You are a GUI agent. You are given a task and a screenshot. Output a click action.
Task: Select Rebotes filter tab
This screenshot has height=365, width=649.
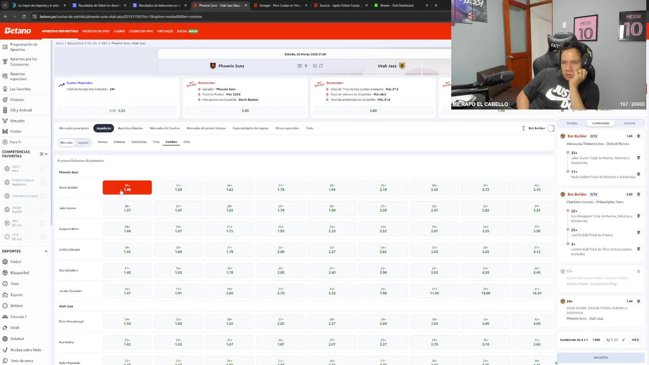(x=119, y=142)
